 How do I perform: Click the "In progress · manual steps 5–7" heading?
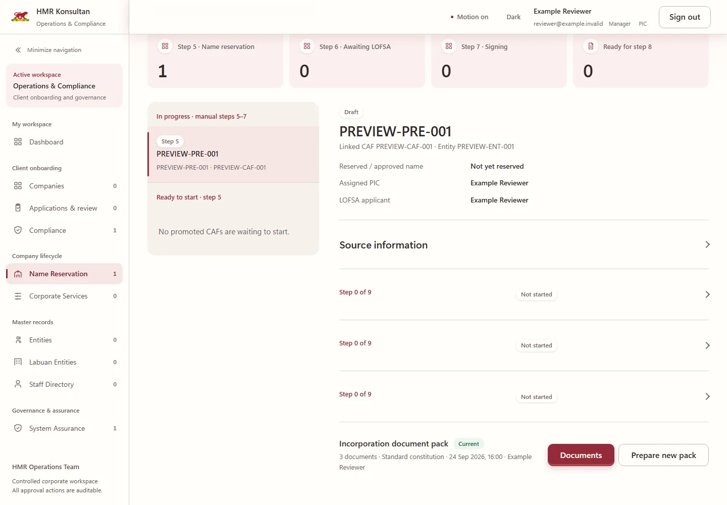(x=201, y=116)
